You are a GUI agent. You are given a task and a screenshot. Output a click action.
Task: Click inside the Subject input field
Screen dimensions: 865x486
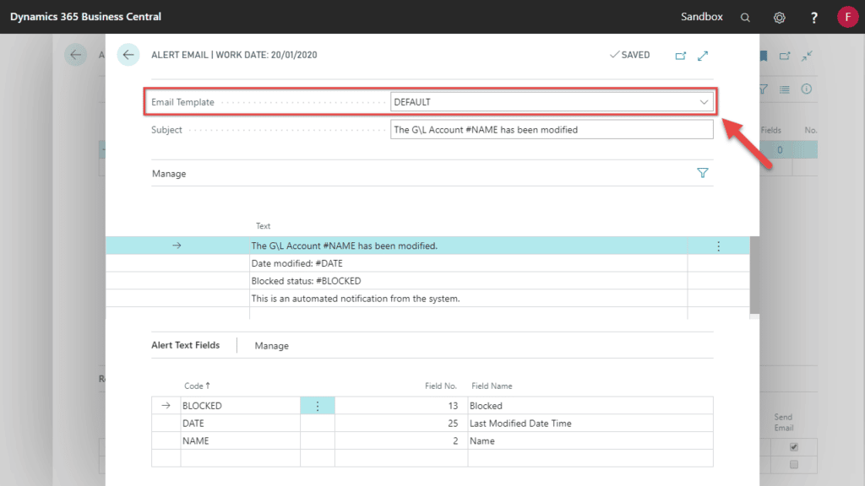pyautogui.click(x=549, y=129)
